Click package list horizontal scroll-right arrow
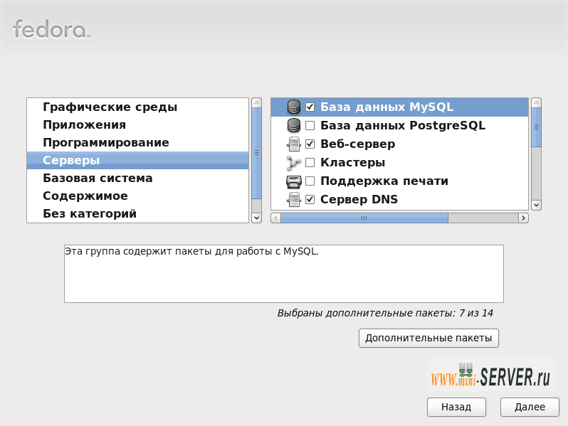 (523, 218)
